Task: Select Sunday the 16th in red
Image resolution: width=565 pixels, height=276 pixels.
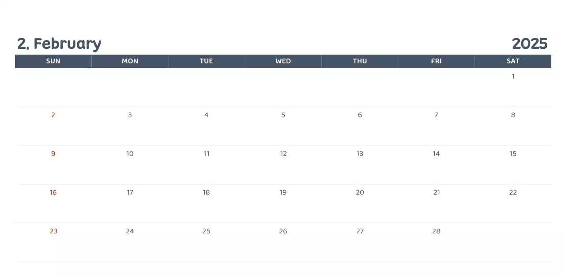Action: 53,192
